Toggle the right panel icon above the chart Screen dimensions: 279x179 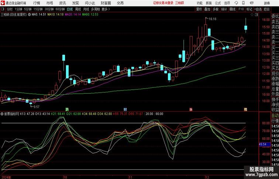(x=256, y=15)
